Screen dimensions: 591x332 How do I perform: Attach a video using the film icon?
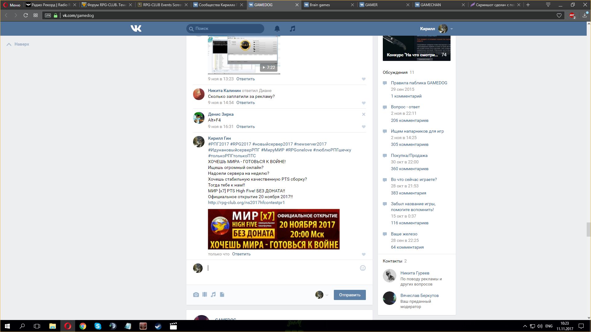pyautogui.click(x=204, y=294)
